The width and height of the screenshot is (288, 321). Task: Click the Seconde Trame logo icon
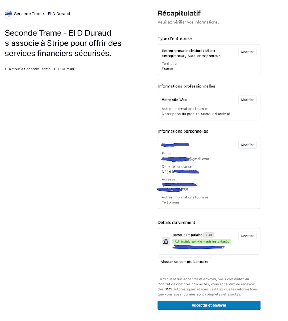tap(8, 14)
